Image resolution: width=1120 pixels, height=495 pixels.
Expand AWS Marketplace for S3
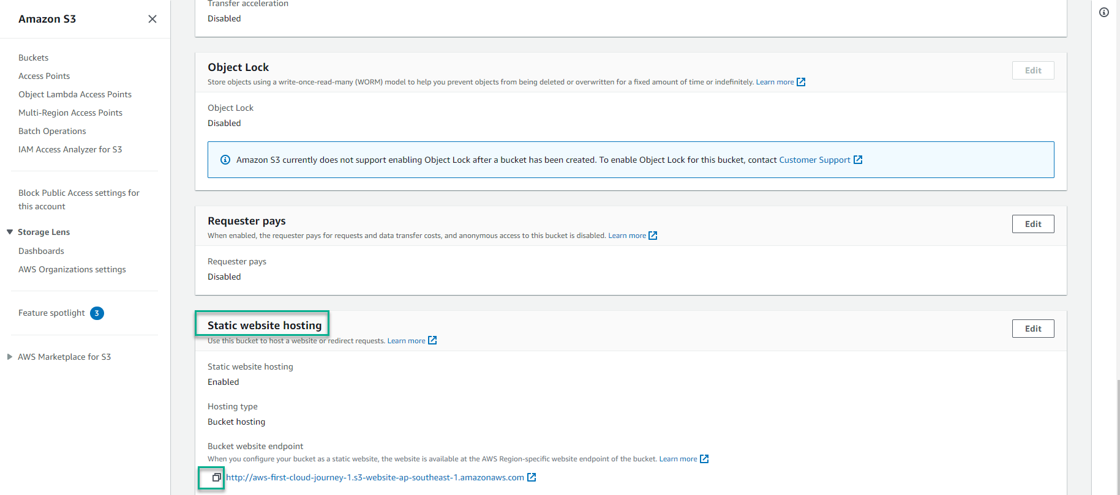(10, 357)
